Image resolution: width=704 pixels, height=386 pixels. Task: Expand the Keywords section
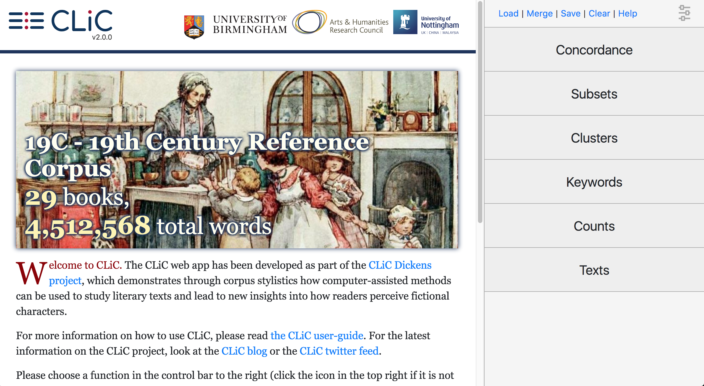coord(594,182)
